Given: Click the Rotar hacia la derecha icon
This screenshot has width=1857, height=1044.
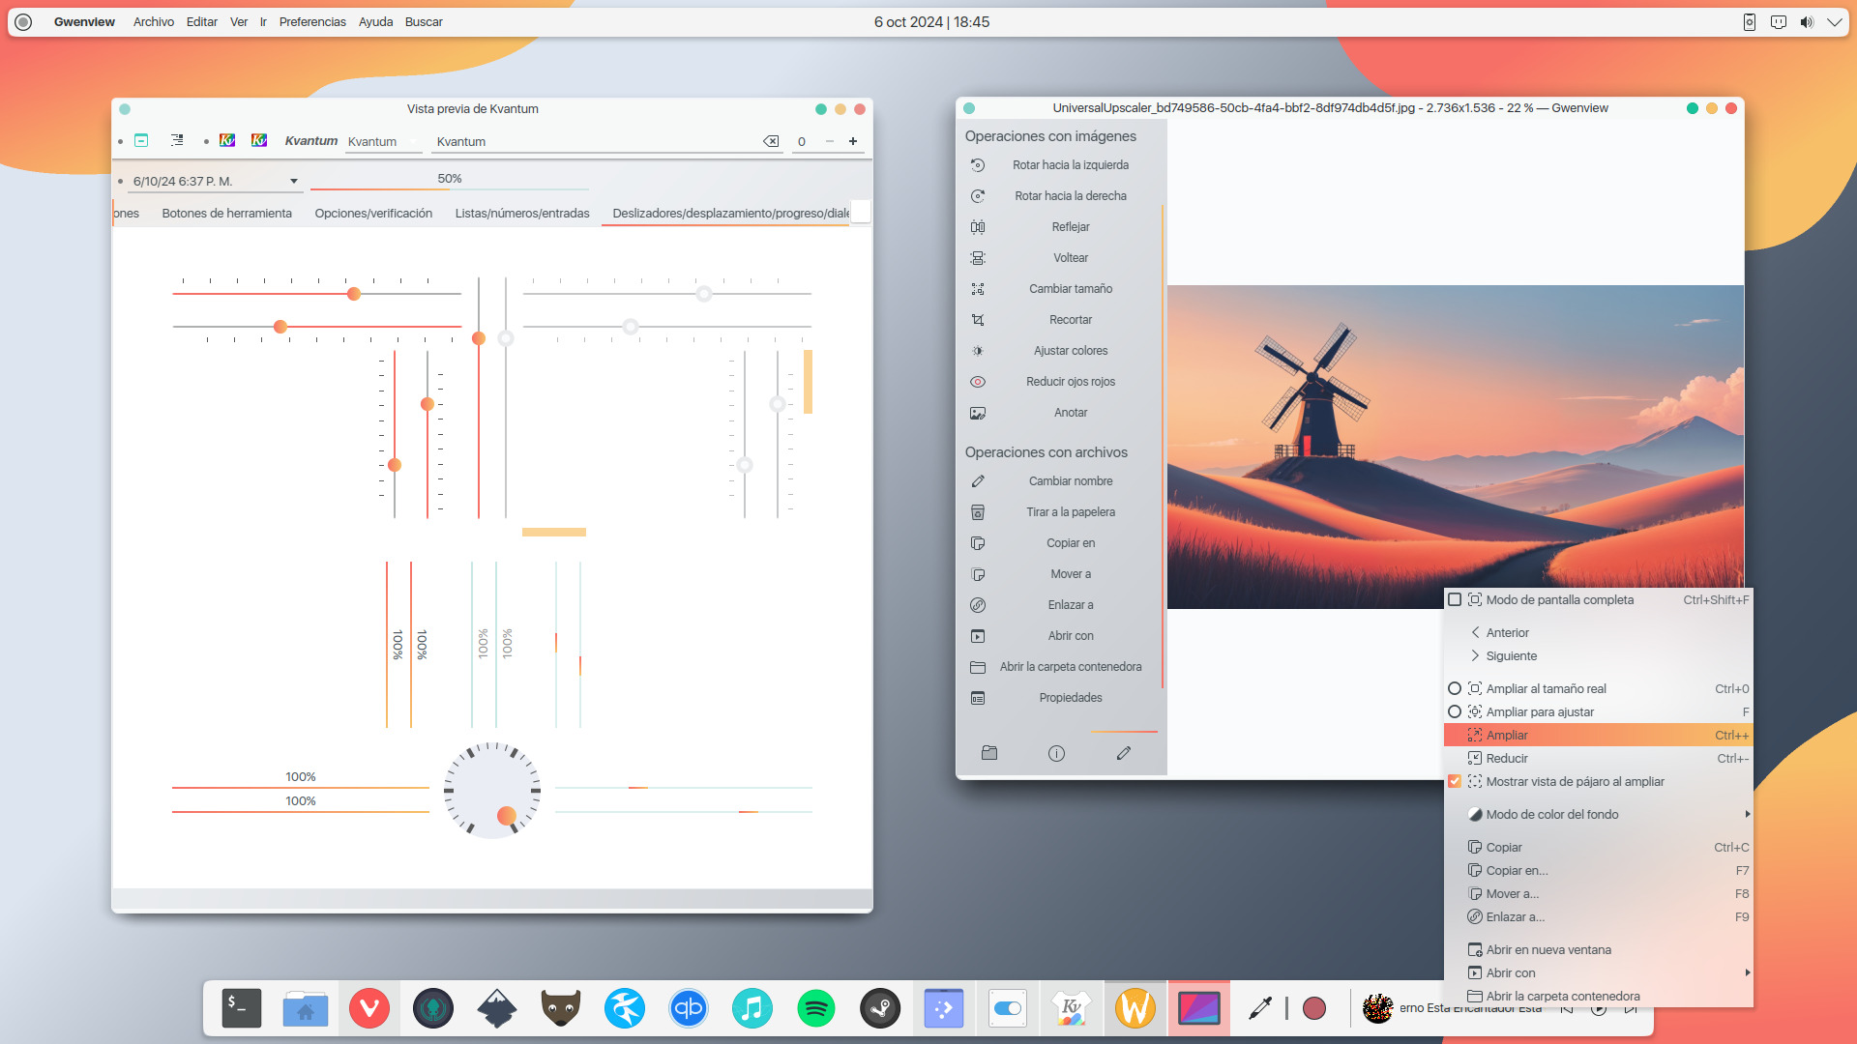Looking at the screenshot, I should click(x=978, y=196).
